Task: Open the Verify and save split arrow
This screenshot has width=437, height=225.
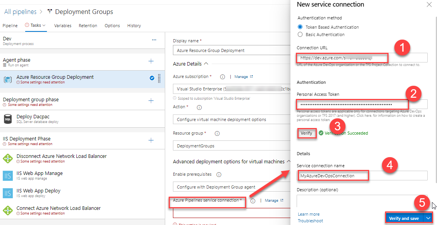Action: tap(428, 218)
